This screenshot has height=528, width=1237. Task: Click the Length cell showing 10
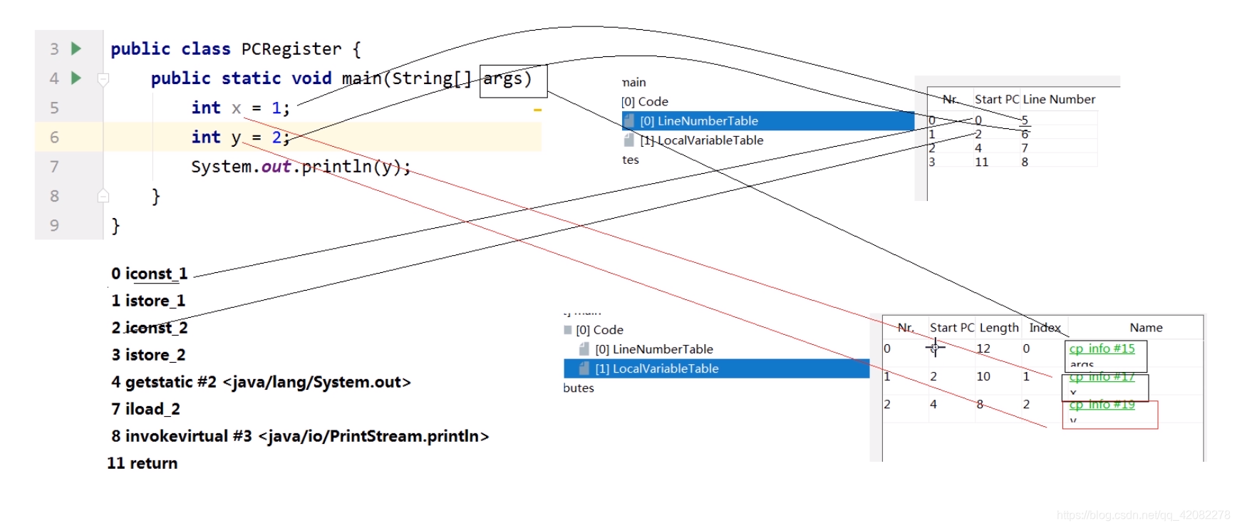pos(983,376)
